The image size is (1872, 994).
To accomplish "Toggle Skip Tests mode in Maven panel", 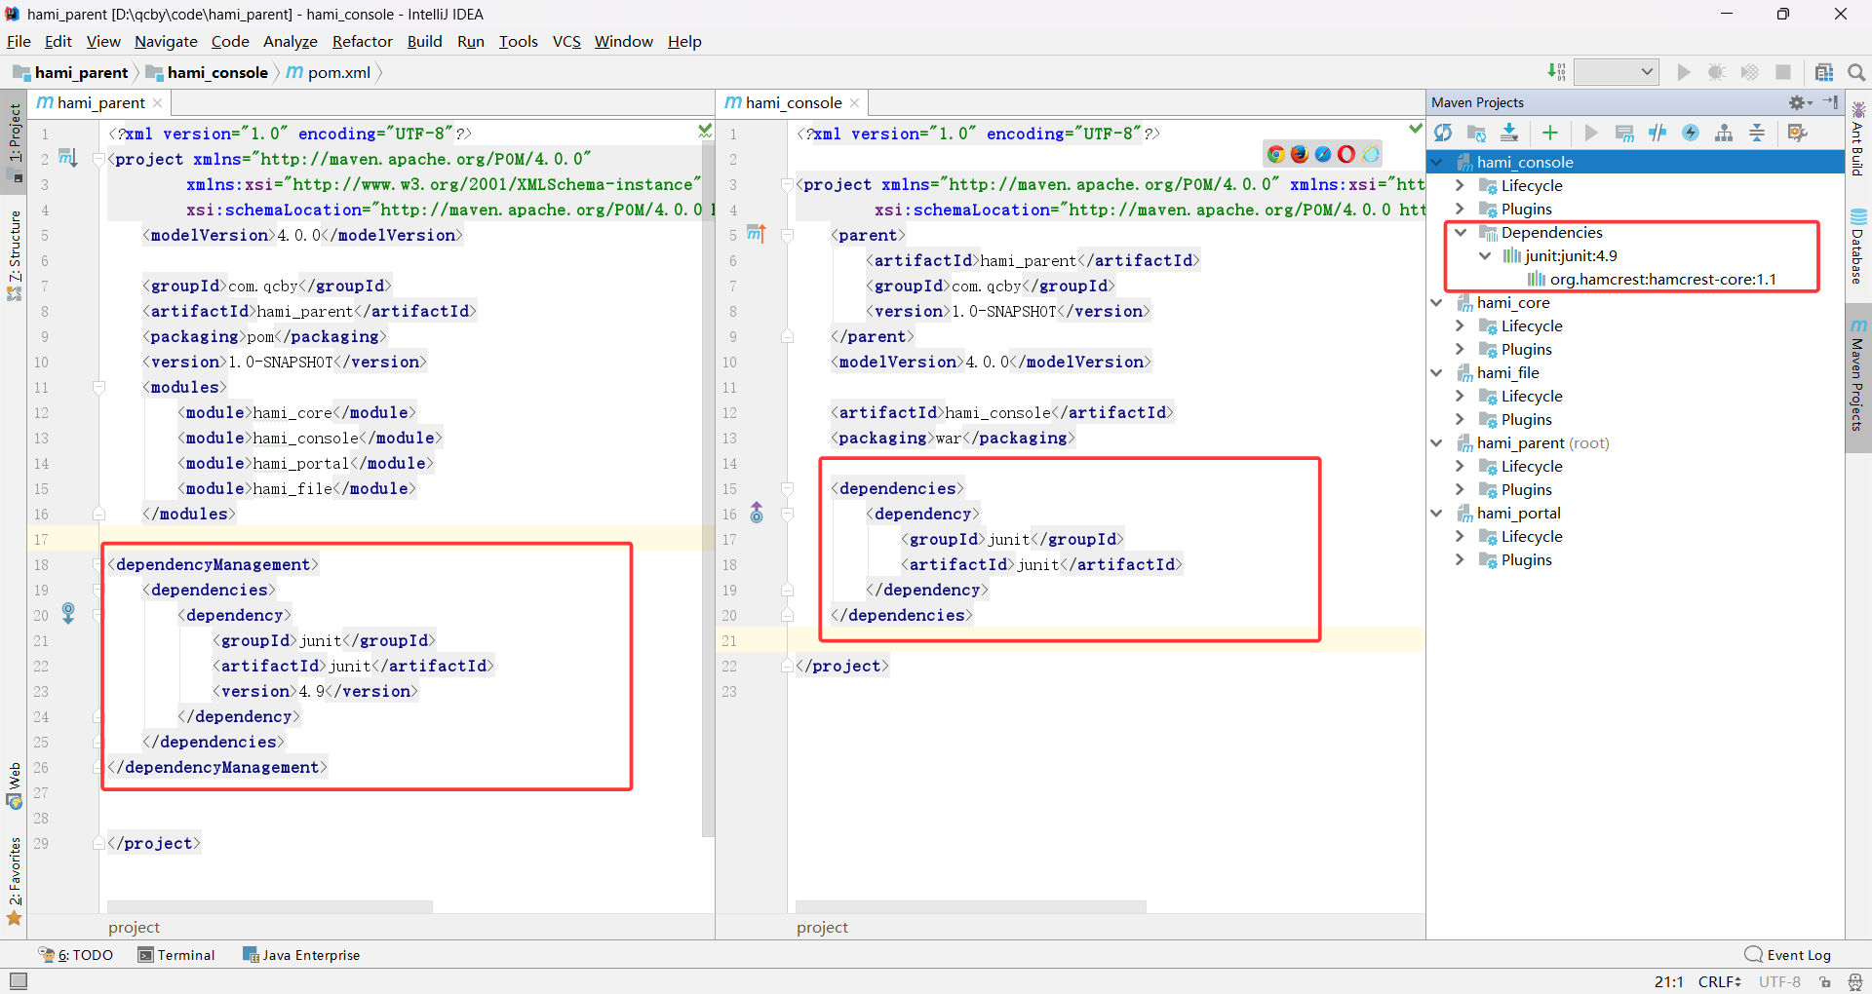I will [x=1657, y=133].
